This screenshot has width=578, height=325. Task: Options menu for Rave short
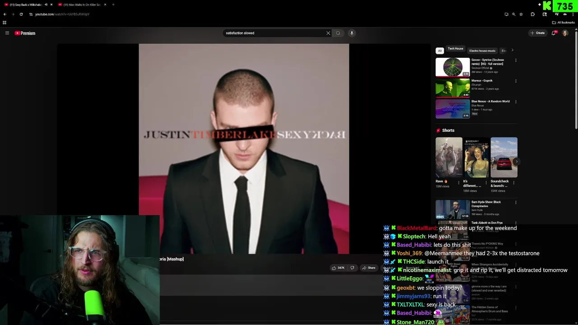point(459,183)
